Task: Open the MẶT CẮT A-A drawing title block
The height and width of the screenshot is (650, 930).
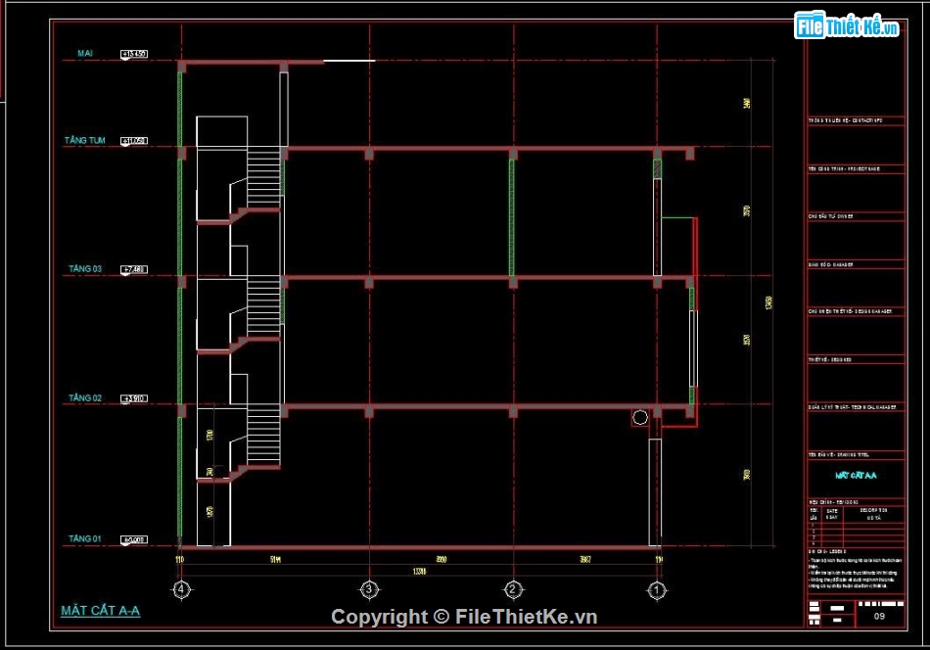Action: pos(856,473)
